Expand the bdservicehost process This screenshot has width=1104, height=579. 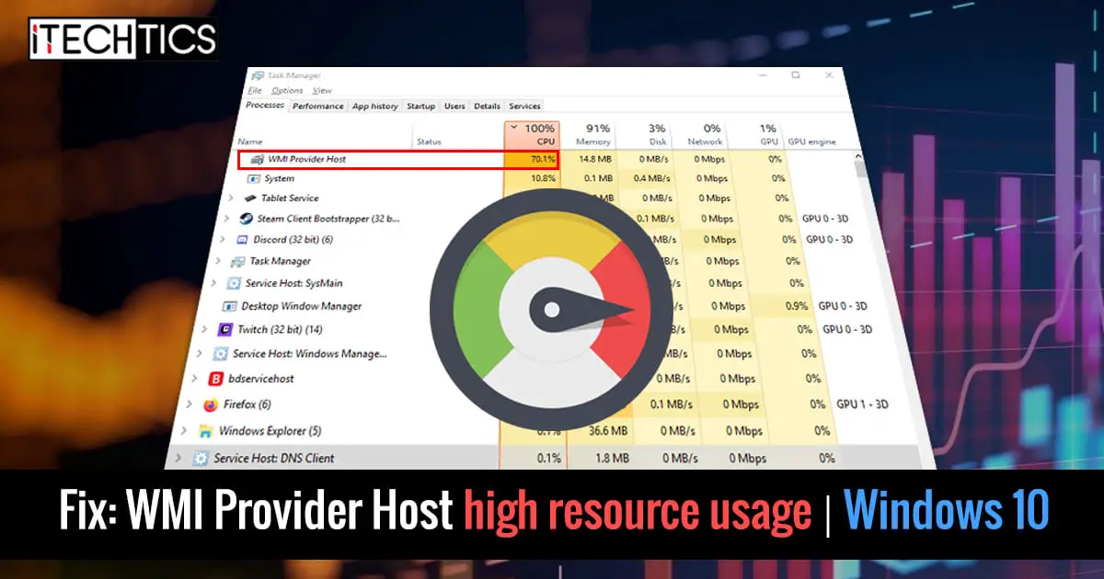click(193, 378)
